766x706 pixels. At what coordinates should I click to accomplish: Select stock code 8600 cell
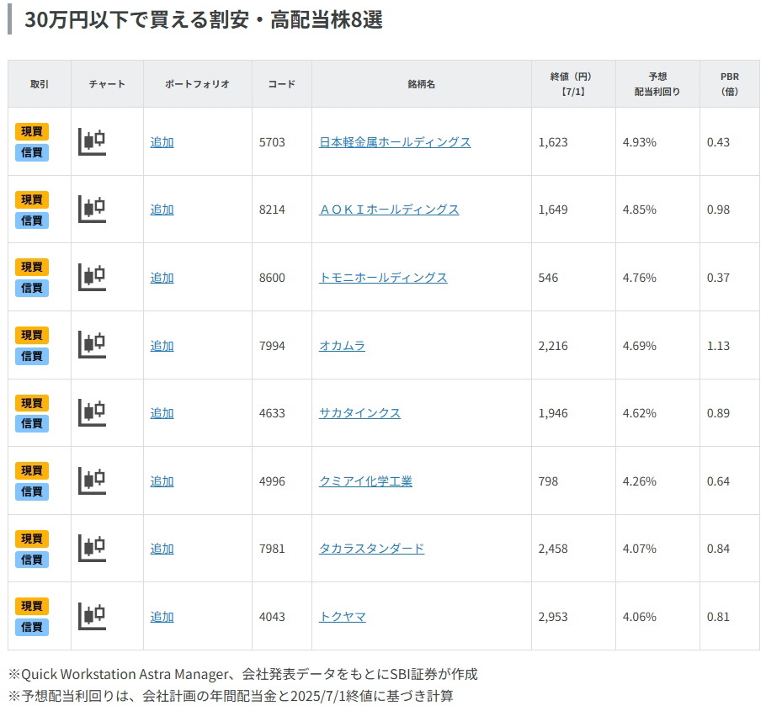click(x=282, y=278)
